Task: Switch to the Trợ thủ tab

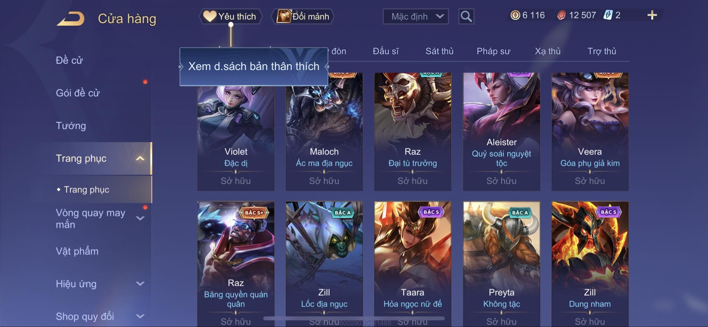Action: click(602, 51)
